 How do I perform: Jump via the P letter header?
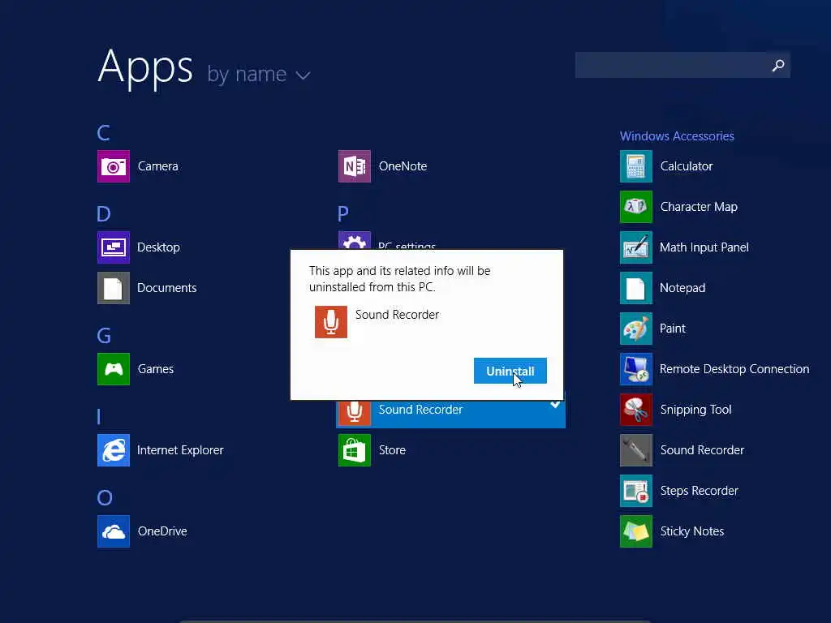343,213
